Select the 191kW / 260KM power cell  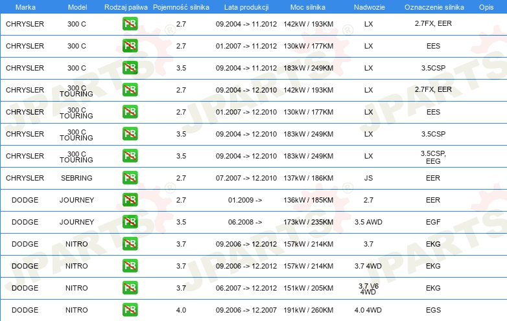pyautogui.click(x=309, y=310)
